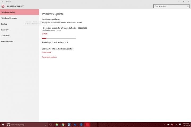This screenshot has width=191, height=127.
Task: Click the 'Updates are available.' status text
Action: point(51,19)
